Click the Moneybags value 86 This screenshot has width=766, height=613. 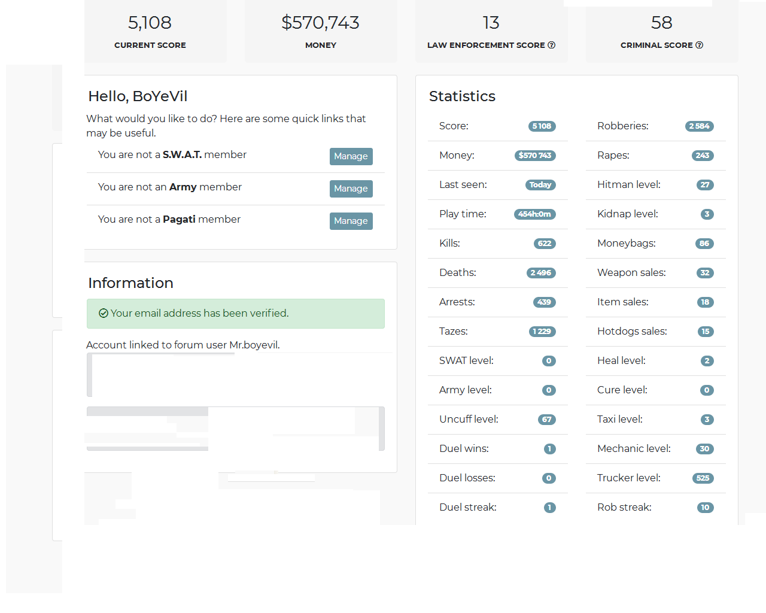[704, 244]
